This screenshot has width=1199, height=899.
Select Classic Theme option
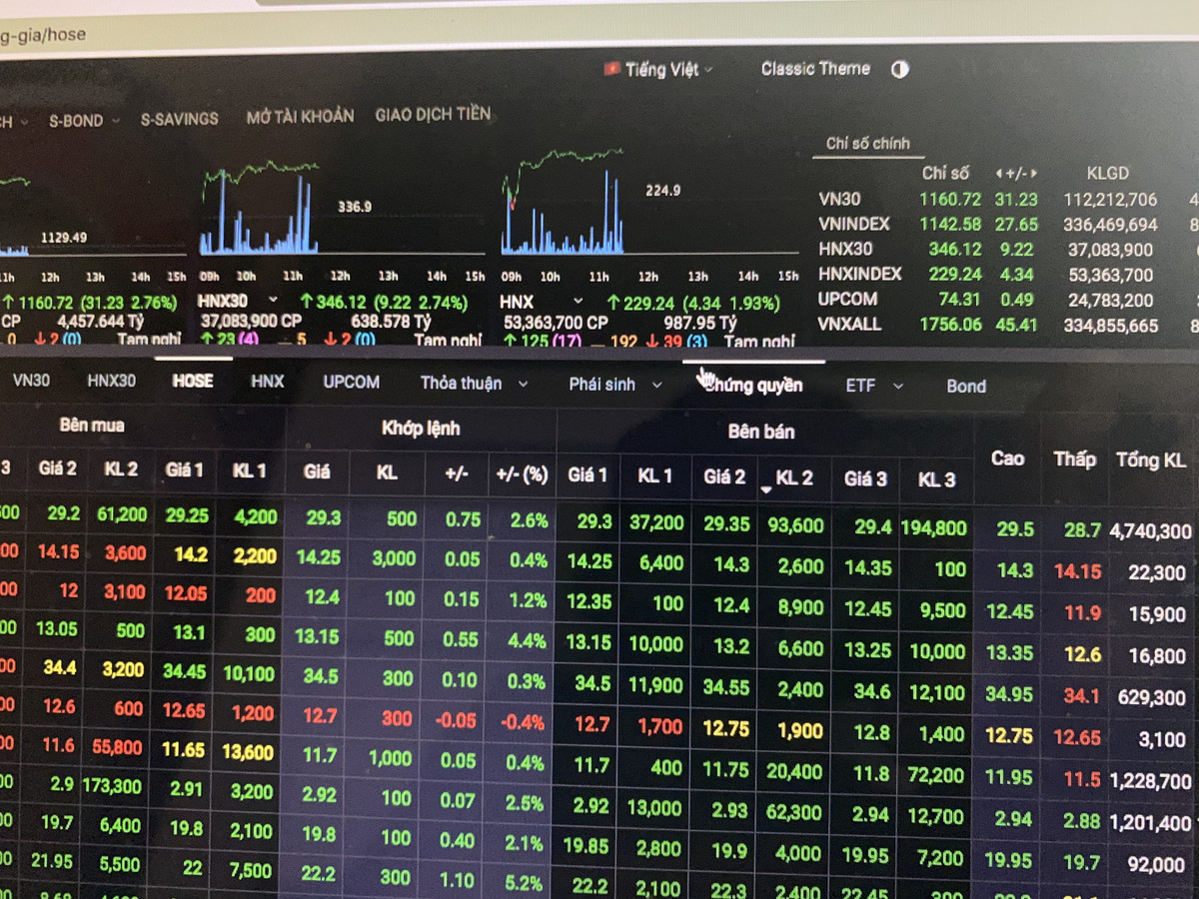coord(815,69)
